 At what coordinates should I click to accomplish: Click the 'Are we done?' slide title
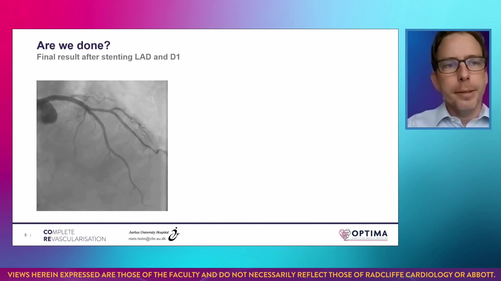[x=74, y=45]
